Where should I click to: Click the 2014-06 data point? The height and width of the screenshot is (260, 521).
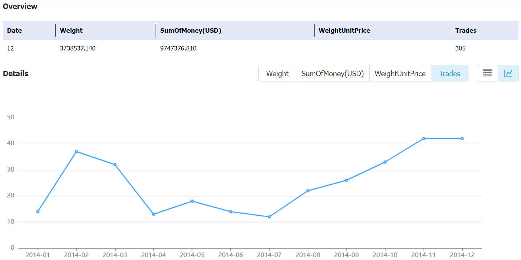tap(231, 212)
